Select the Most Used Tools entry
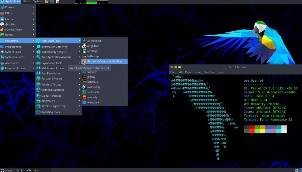Screen dimensions: 302x172 pos(58,41)
